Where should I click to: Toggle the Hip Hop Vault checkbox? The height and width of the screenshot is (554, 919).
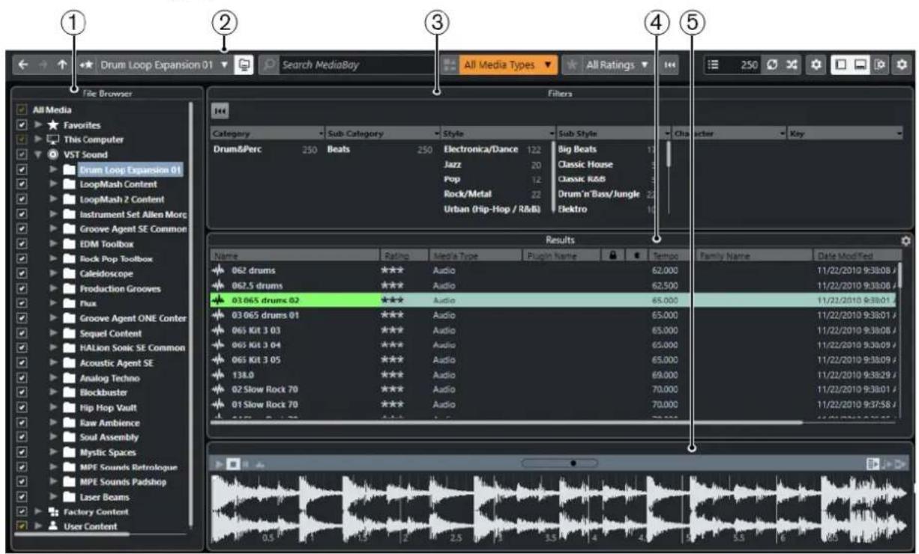coord(21,408)
